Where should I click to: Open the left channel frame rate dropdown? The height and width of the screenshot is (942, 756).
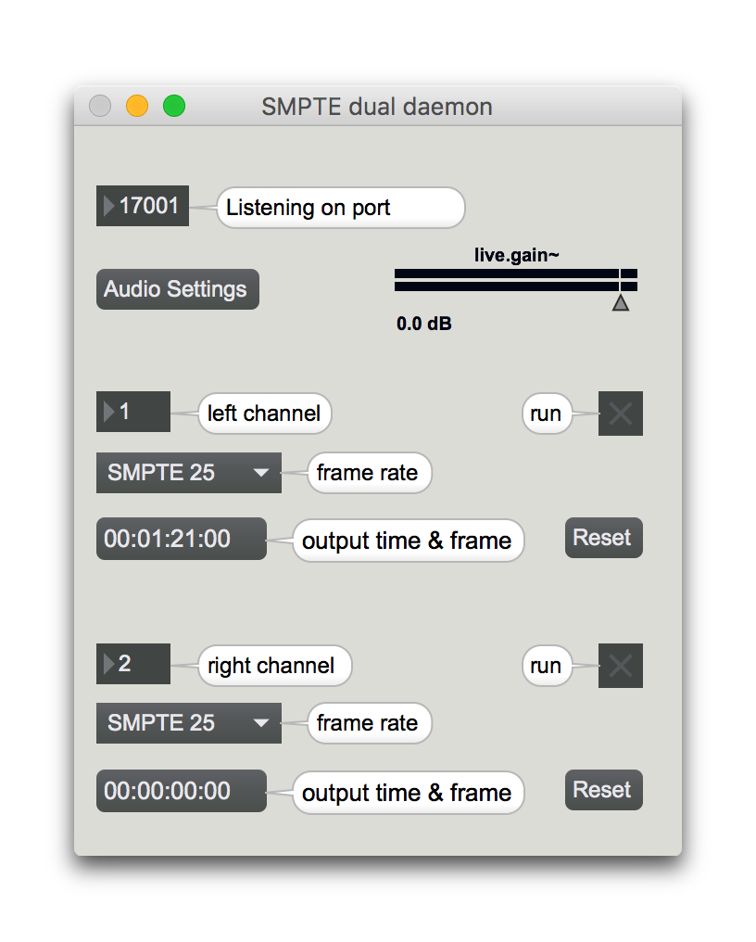(189, 473)
